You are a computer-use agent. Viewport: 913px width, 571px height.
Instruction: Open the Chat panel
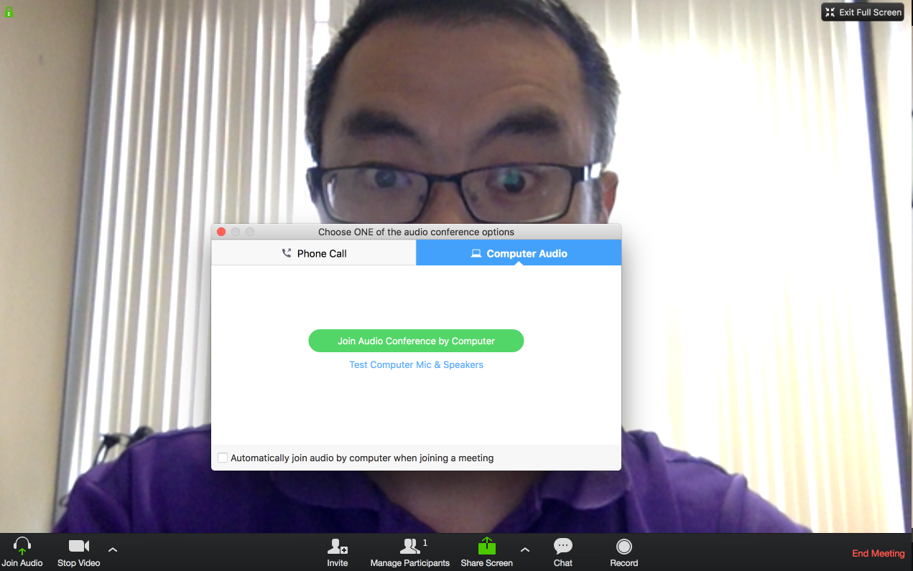point(562,552)
